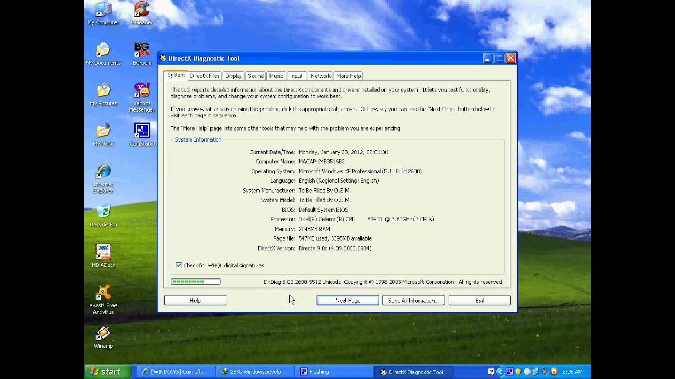Open the Input tab
The height and width of the screenshot is (379, 675).
[296, 76]
